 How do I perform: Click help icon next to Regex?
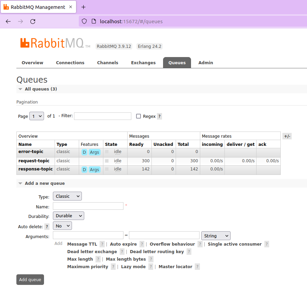tap(159, 116)
